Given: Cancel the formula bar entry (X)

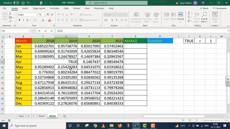Looking at the screenshot, I should pos(39,31).
